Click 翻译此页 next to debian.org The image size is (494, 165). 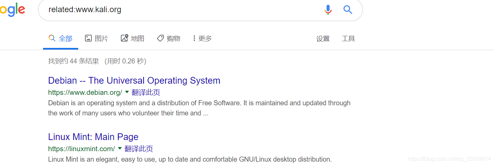coord(146,92)
